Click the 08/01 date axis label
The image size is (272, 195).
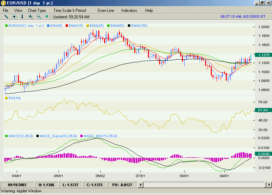pyautogui.click(x=184, y=176)
